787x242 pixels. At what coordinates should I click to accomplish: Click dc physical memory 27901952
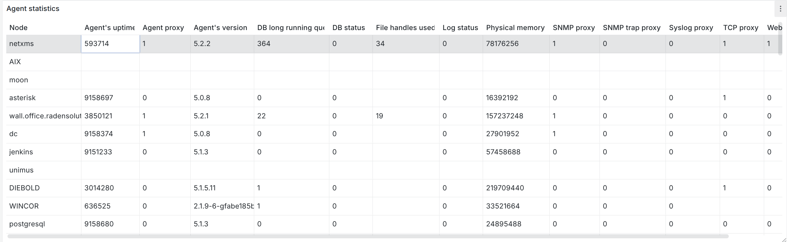(502, 134)
